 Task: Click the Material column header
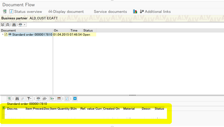point(129,109)
